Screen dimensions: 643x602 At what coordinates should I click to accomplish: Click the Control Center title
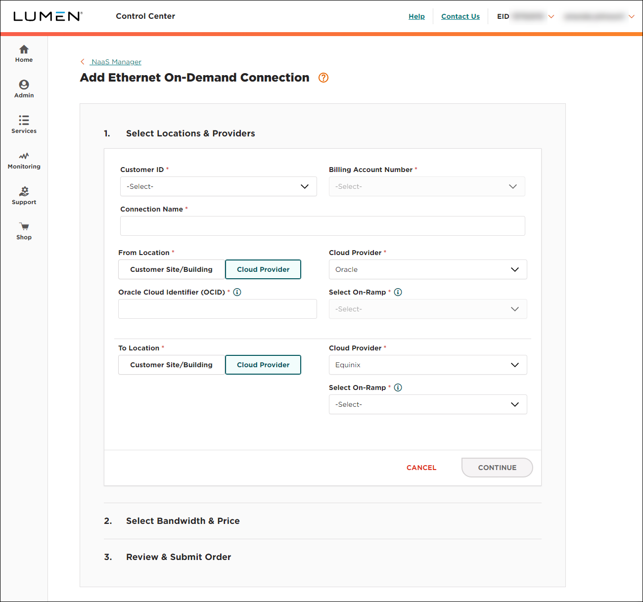click(145, 16)
